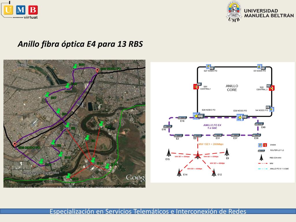The image size is (296, 222).
Task: Select the RBS CON MW legend tower
Action: (x=261, y=158)
